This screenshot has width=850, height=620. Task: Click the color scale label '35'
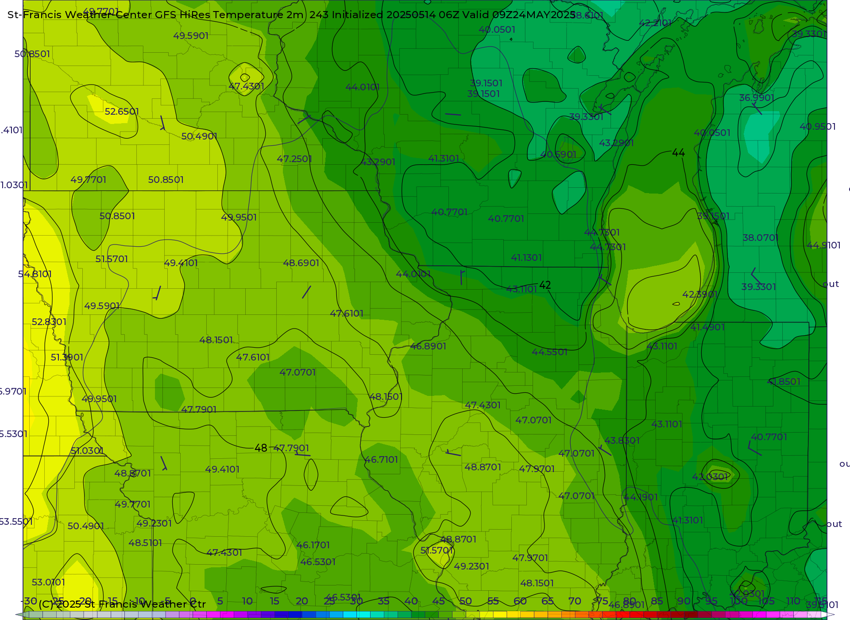384,601
